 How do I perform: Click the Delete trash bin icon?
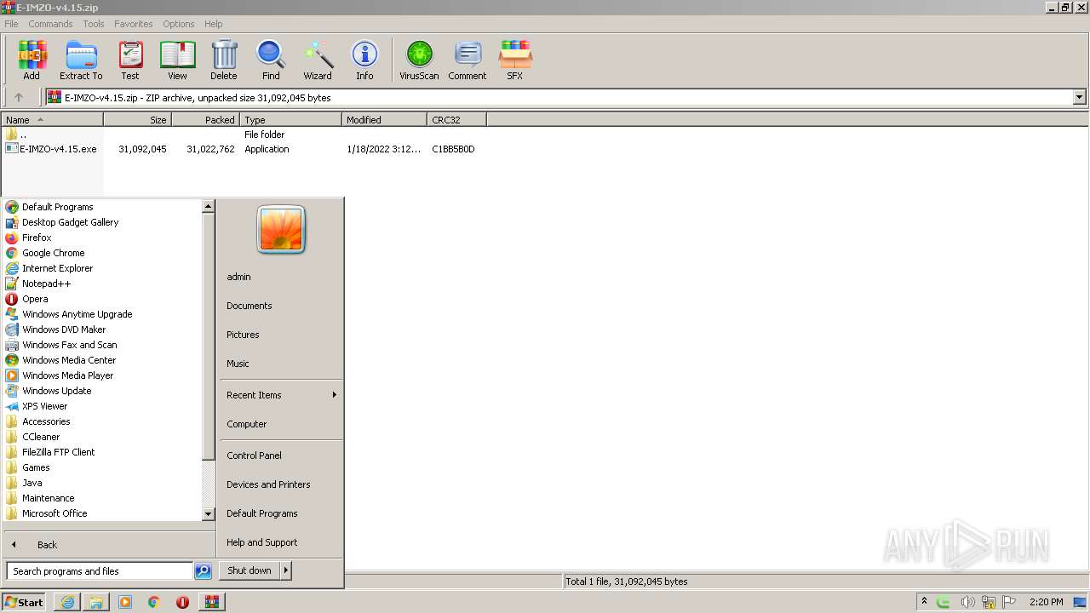(224, 60)
